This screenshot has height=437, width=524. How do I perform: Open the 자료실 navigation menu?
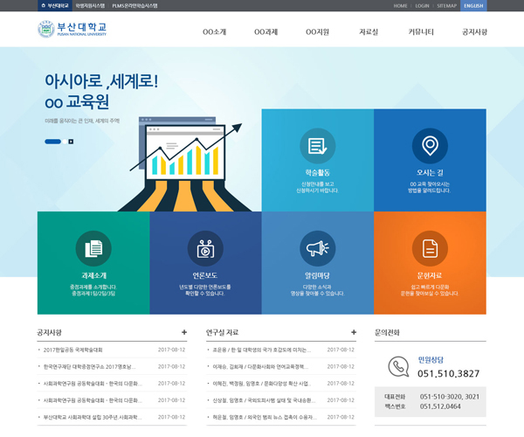click(369, 31)
